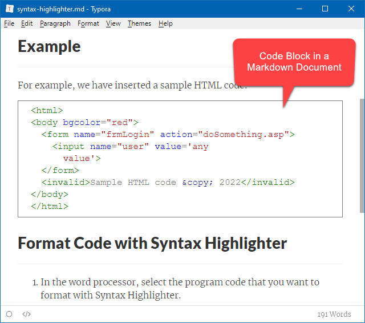Open the Themes menu
365x323 pixels.
tap(139, 23)
